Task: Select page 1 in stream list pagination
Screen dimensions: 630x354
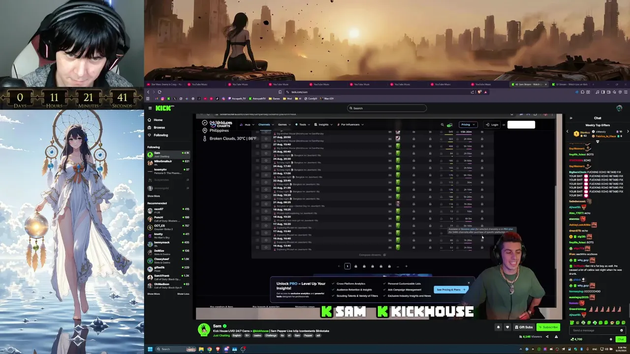Action: pos(347,266)
